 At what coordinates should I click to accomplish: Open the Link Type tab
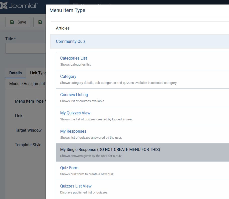pos(38,73)
